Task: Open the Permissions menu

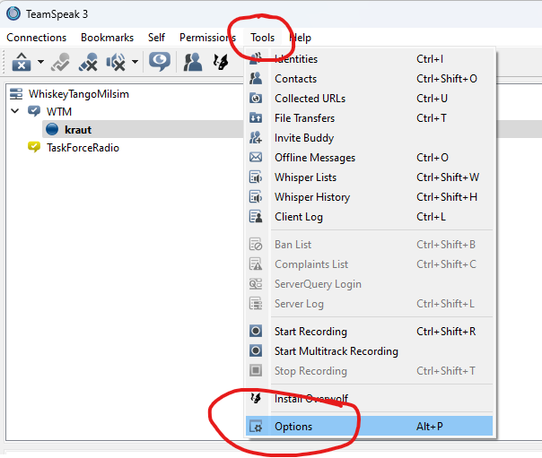Action: click(207, 38)
